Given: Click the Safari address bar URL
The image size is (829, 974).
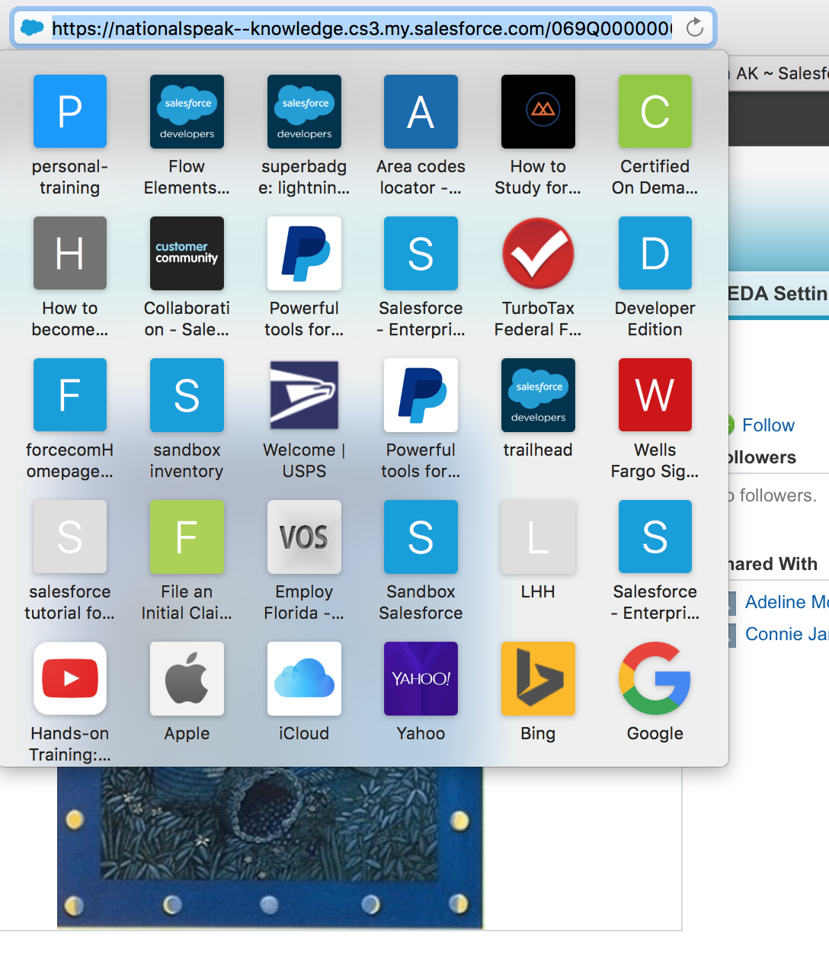Looking at the screenshot, I should (363, 28).
